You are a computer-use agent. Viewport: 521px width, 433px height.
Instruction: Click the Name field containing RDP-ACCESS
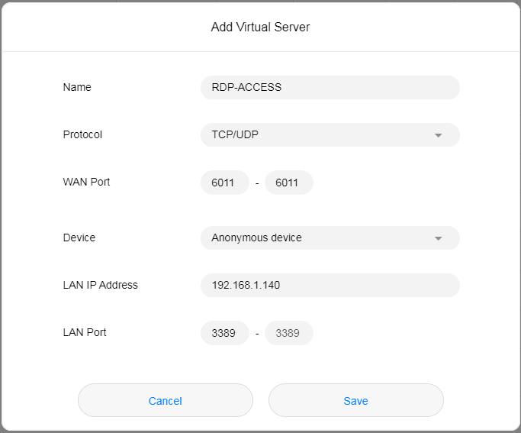(x=330, y=87)
